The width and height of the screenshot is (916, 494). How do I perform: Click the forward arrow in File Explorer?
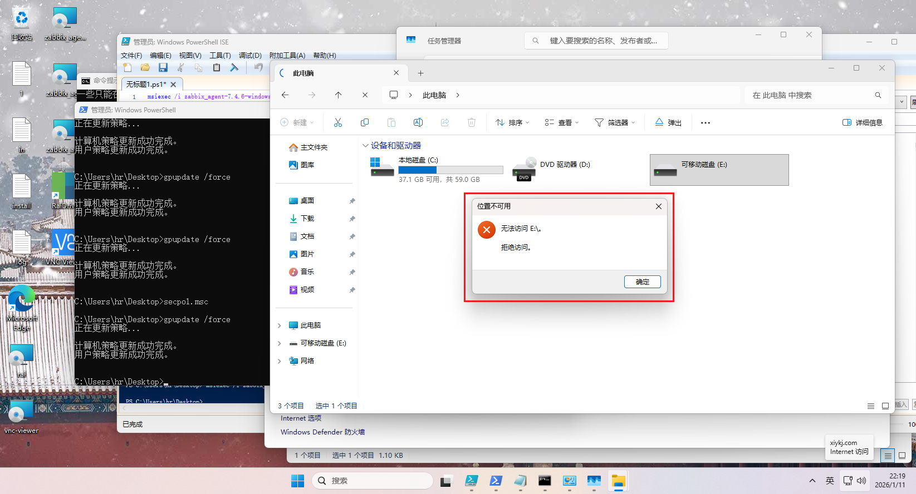tap(312, 95)
